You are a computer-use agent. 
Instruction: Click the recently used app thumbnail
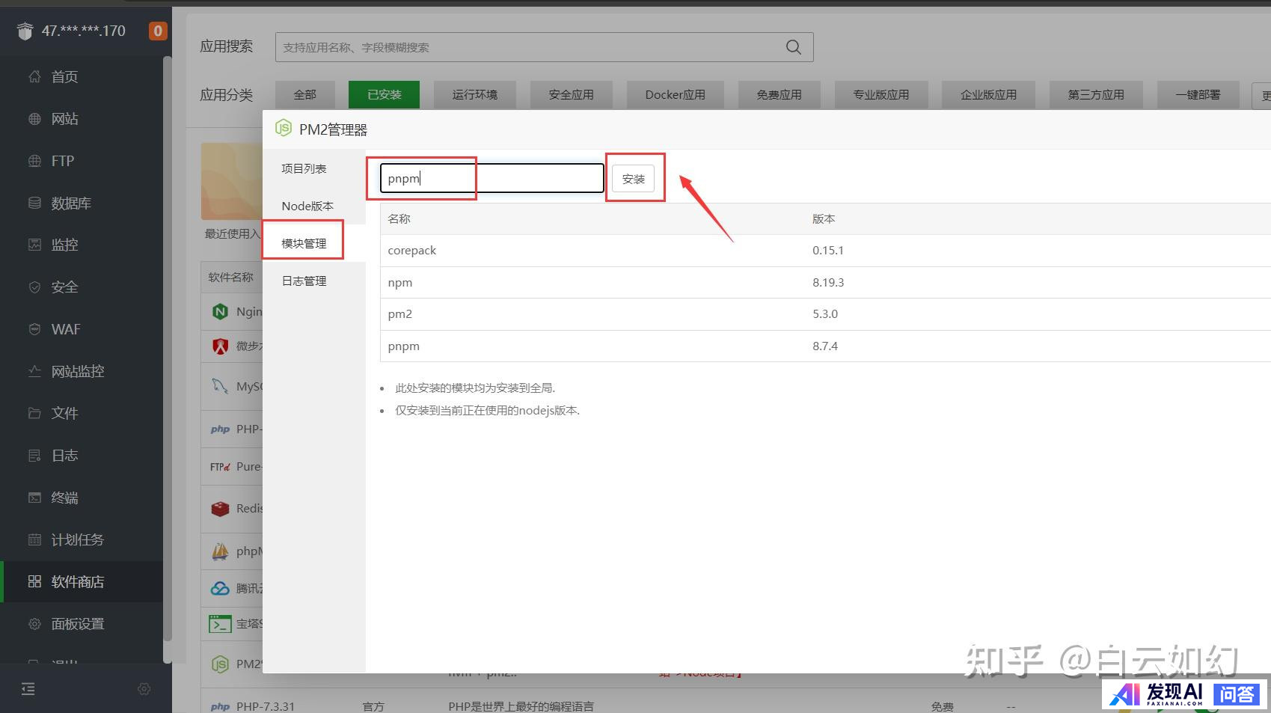click(232, 181)
